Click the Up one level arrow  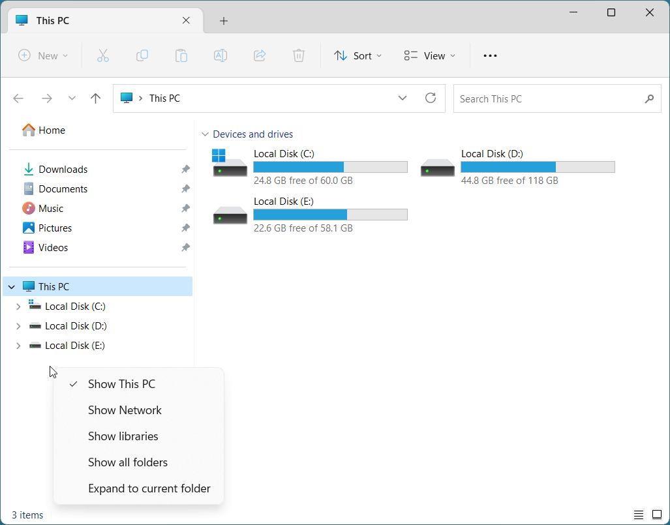pyautogui.click(x=95, y=98)
